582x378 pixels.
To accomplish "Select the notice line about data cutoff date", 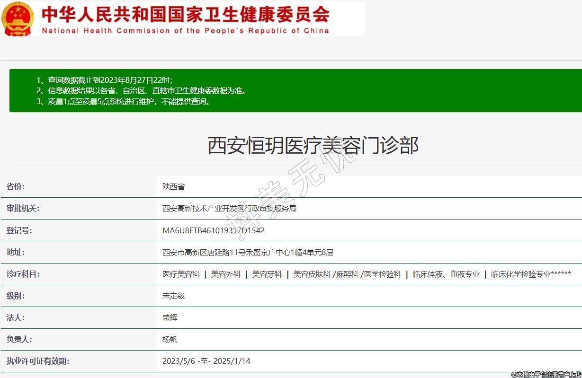I will 105,80.
